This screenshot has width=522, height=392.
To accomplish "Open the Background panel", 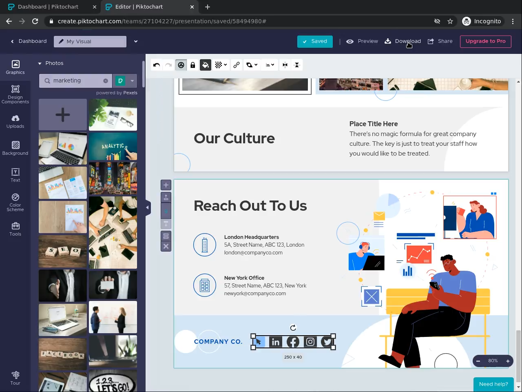I will pos(15,148).
